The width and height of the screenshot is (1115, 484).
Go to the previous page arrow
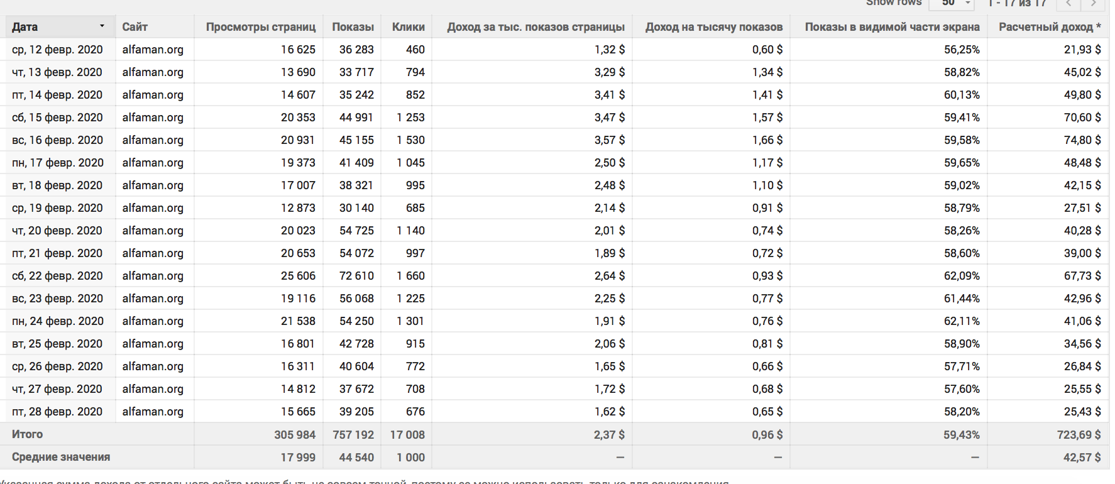[1068, 3]
